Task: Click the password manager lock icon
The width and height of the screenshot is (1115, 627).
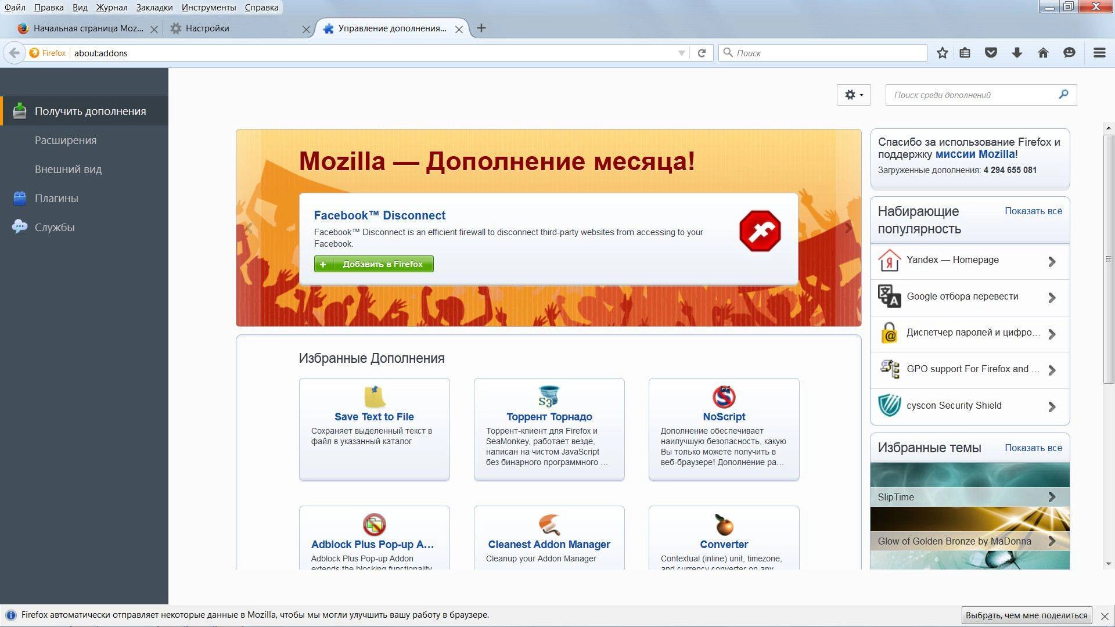Action: (x=889, y=333)
